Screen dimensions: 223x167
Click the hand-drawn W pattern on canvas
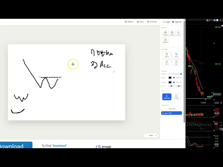click(49, 83)
